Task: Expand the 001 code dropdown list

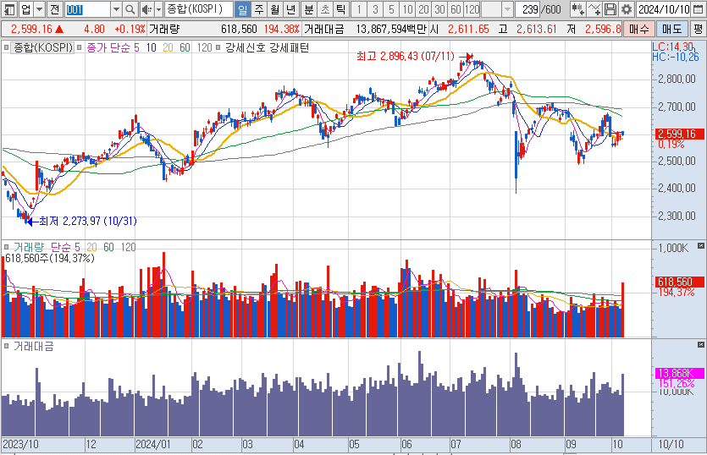Action: tap(116, 9)
